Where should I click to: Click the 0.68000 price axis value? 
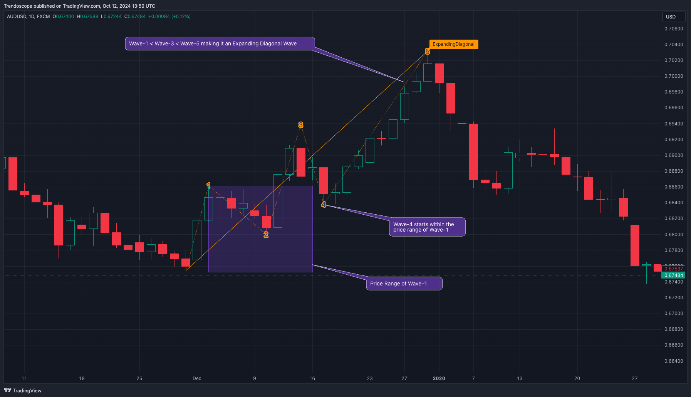click(x=674, y=235)
